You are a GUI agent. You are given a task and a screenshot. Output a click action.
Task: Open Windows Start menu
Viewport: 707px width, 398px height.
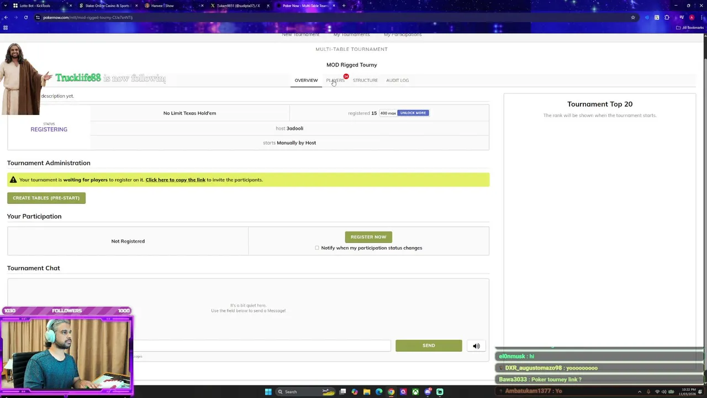pos(268,392)
